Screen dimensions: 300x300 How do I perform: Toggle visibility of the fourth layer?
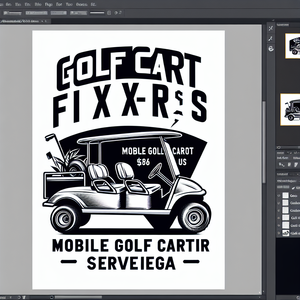pos(279,218)
